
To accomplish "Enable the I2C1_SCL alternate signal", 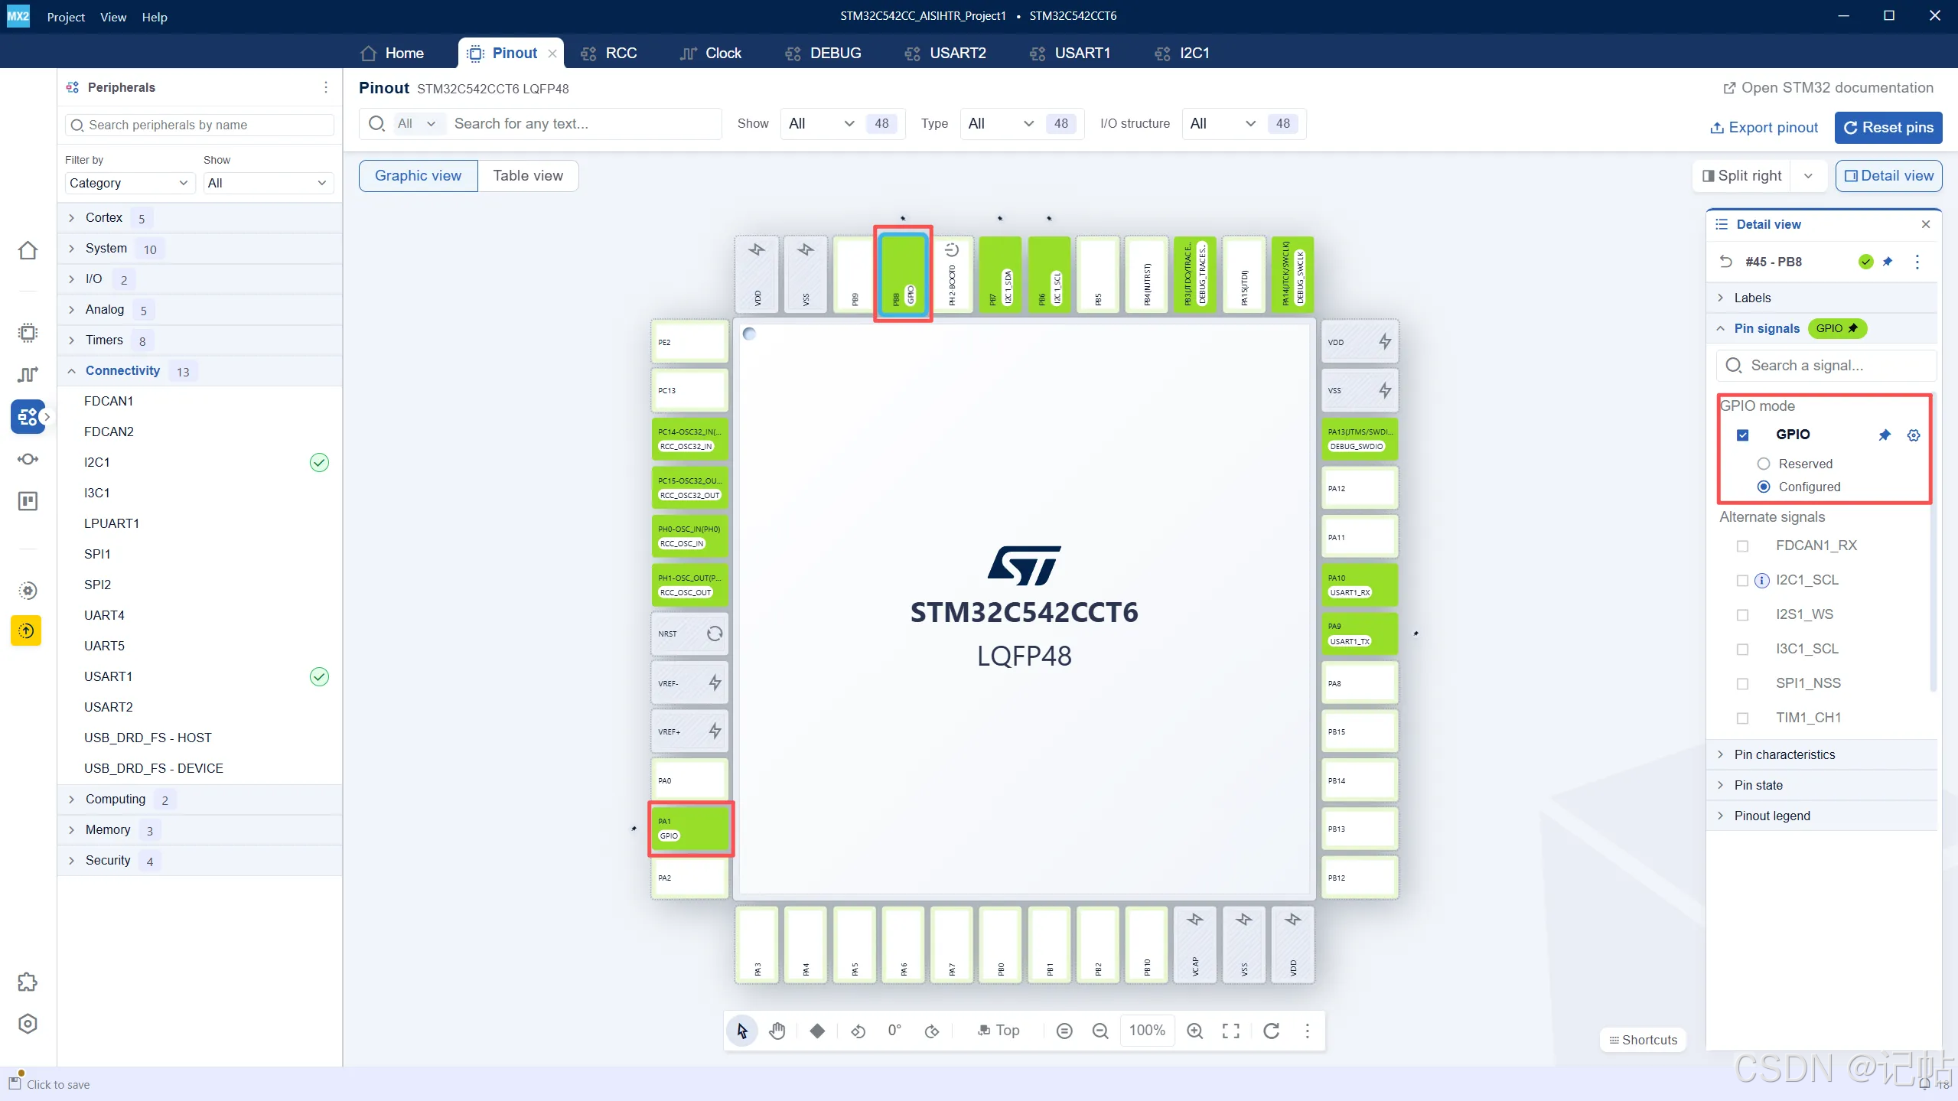I will point(1743,580).
